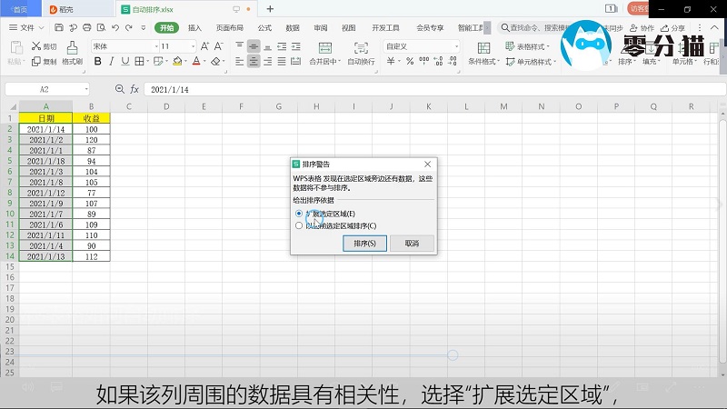Select the 扩展选定区域(E) radio option
727x409 pixels.
pyautogui.click(x=300, y=213)
